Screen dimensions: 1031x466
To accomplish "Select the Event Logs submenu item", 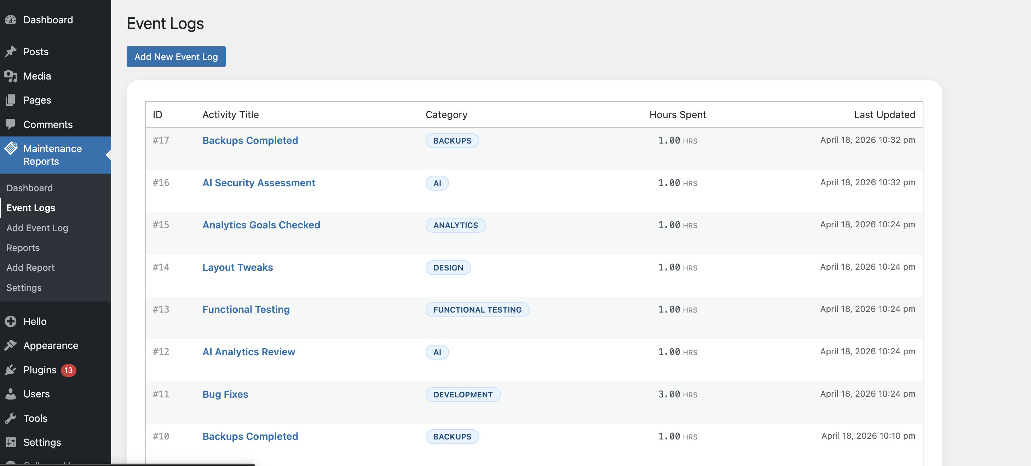I will [31, 208].
